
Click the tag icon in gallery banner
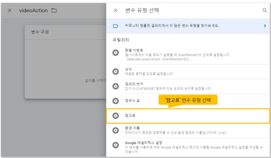(116, 26)
